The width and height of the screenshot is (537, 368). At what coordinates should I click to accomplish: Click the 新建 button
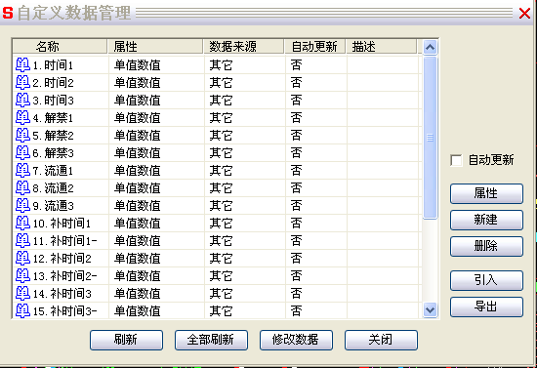486,220
